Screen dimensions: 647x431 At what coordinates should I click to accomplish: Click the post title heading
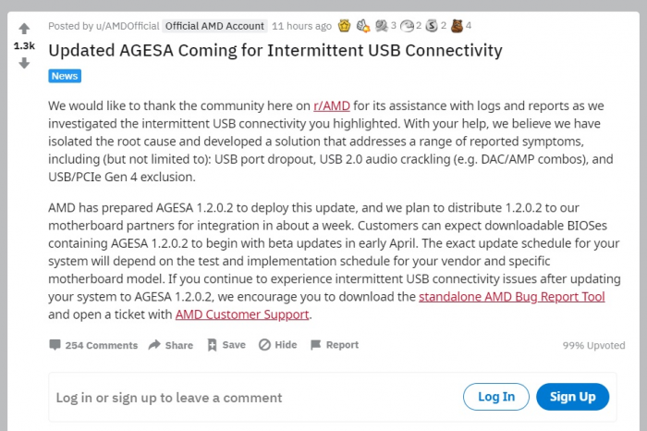275,51
